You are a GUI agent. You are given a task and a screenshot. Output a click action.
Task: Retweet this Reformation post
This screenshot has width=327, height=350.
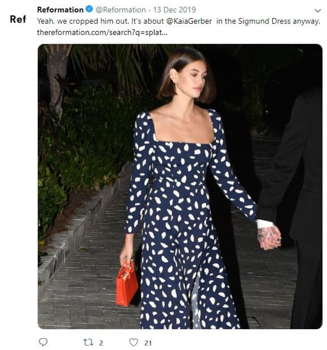88,342
